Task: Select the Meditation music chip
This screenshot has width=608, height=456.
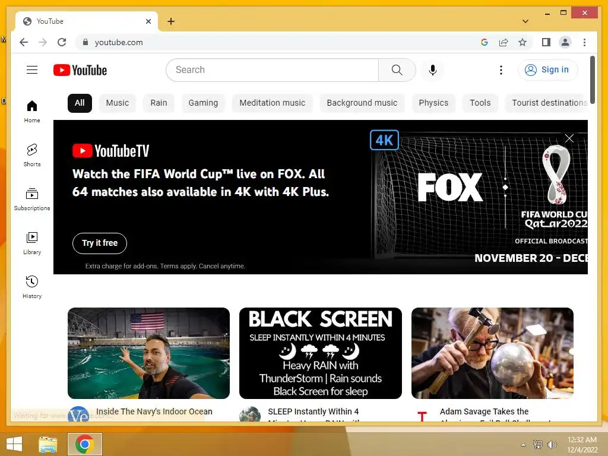Action: pos(272,103)
